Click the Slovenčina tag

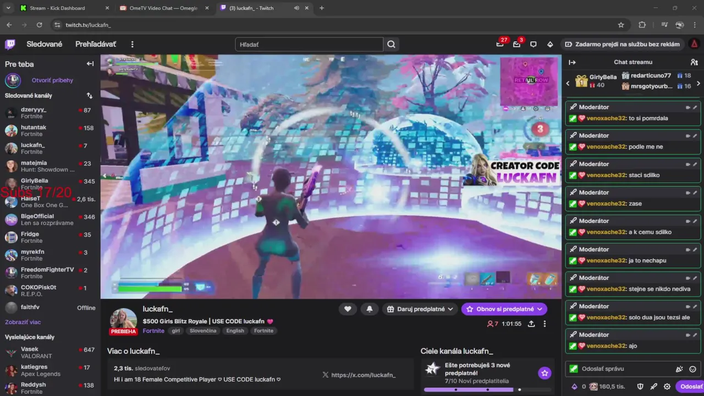tap(203, 331)
